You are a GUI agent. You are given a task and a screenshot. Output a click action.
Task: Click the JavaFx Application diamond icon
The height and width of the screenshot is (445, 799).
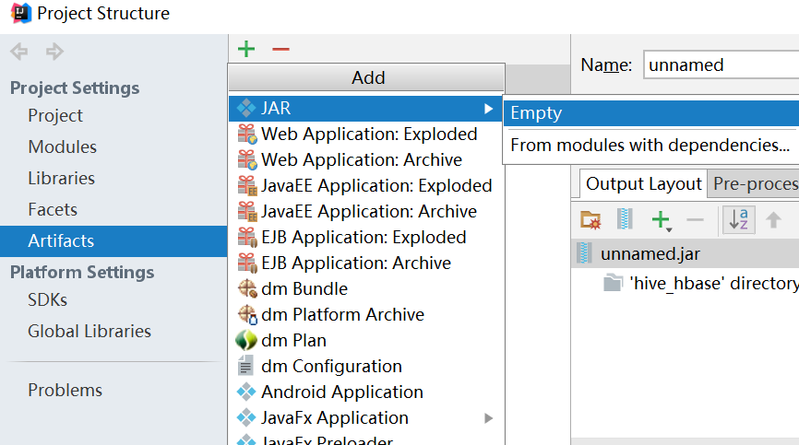point(246,417)
